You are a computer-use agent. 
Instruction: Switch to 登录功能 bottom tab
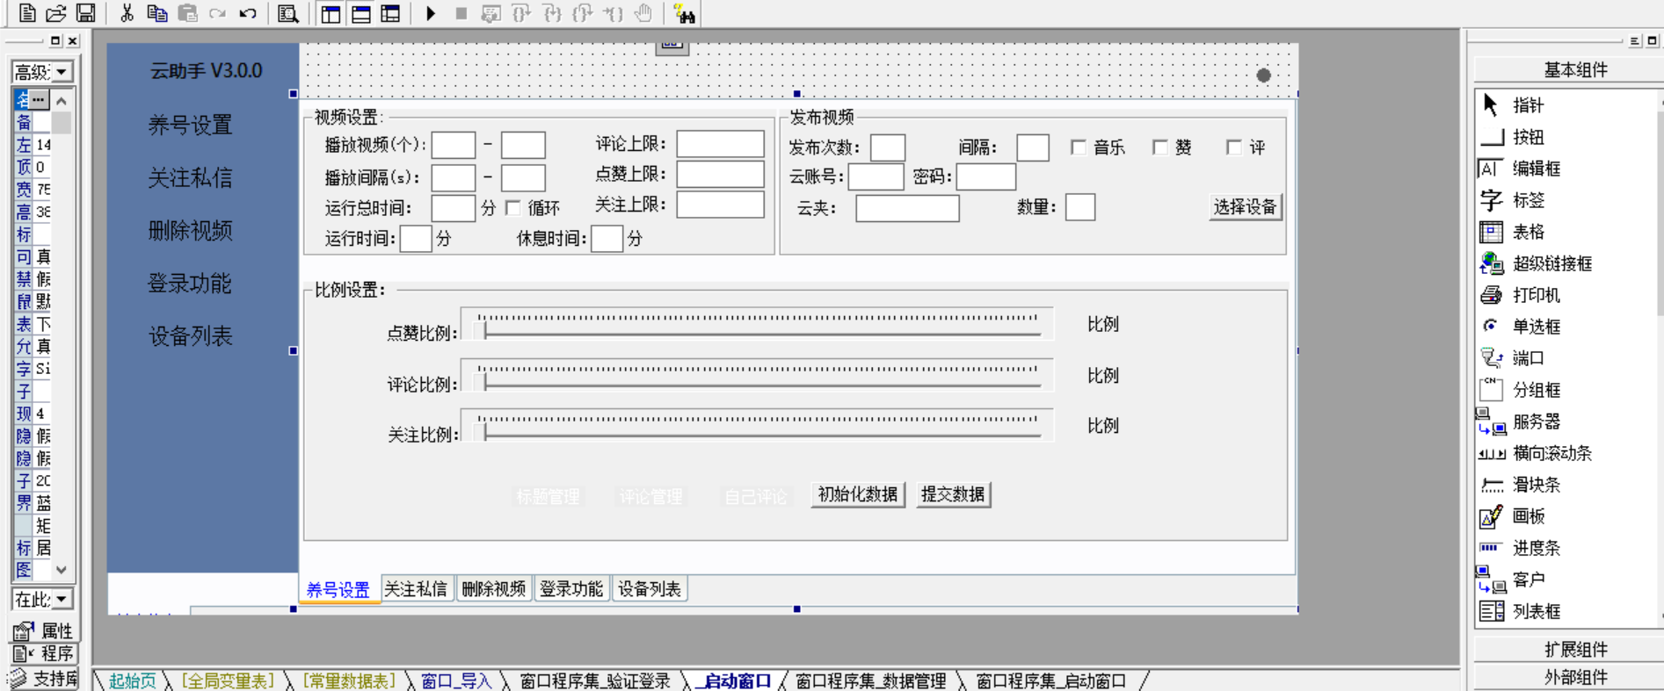[x=571, y=588]
